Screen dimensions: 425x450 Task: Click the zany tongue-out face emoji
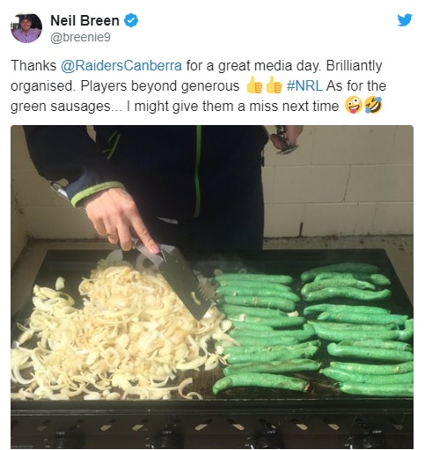point(353,106)
